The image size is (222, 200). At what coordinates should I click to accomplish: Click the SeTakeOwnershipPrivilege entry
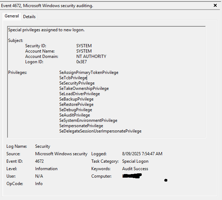[84, 88]
